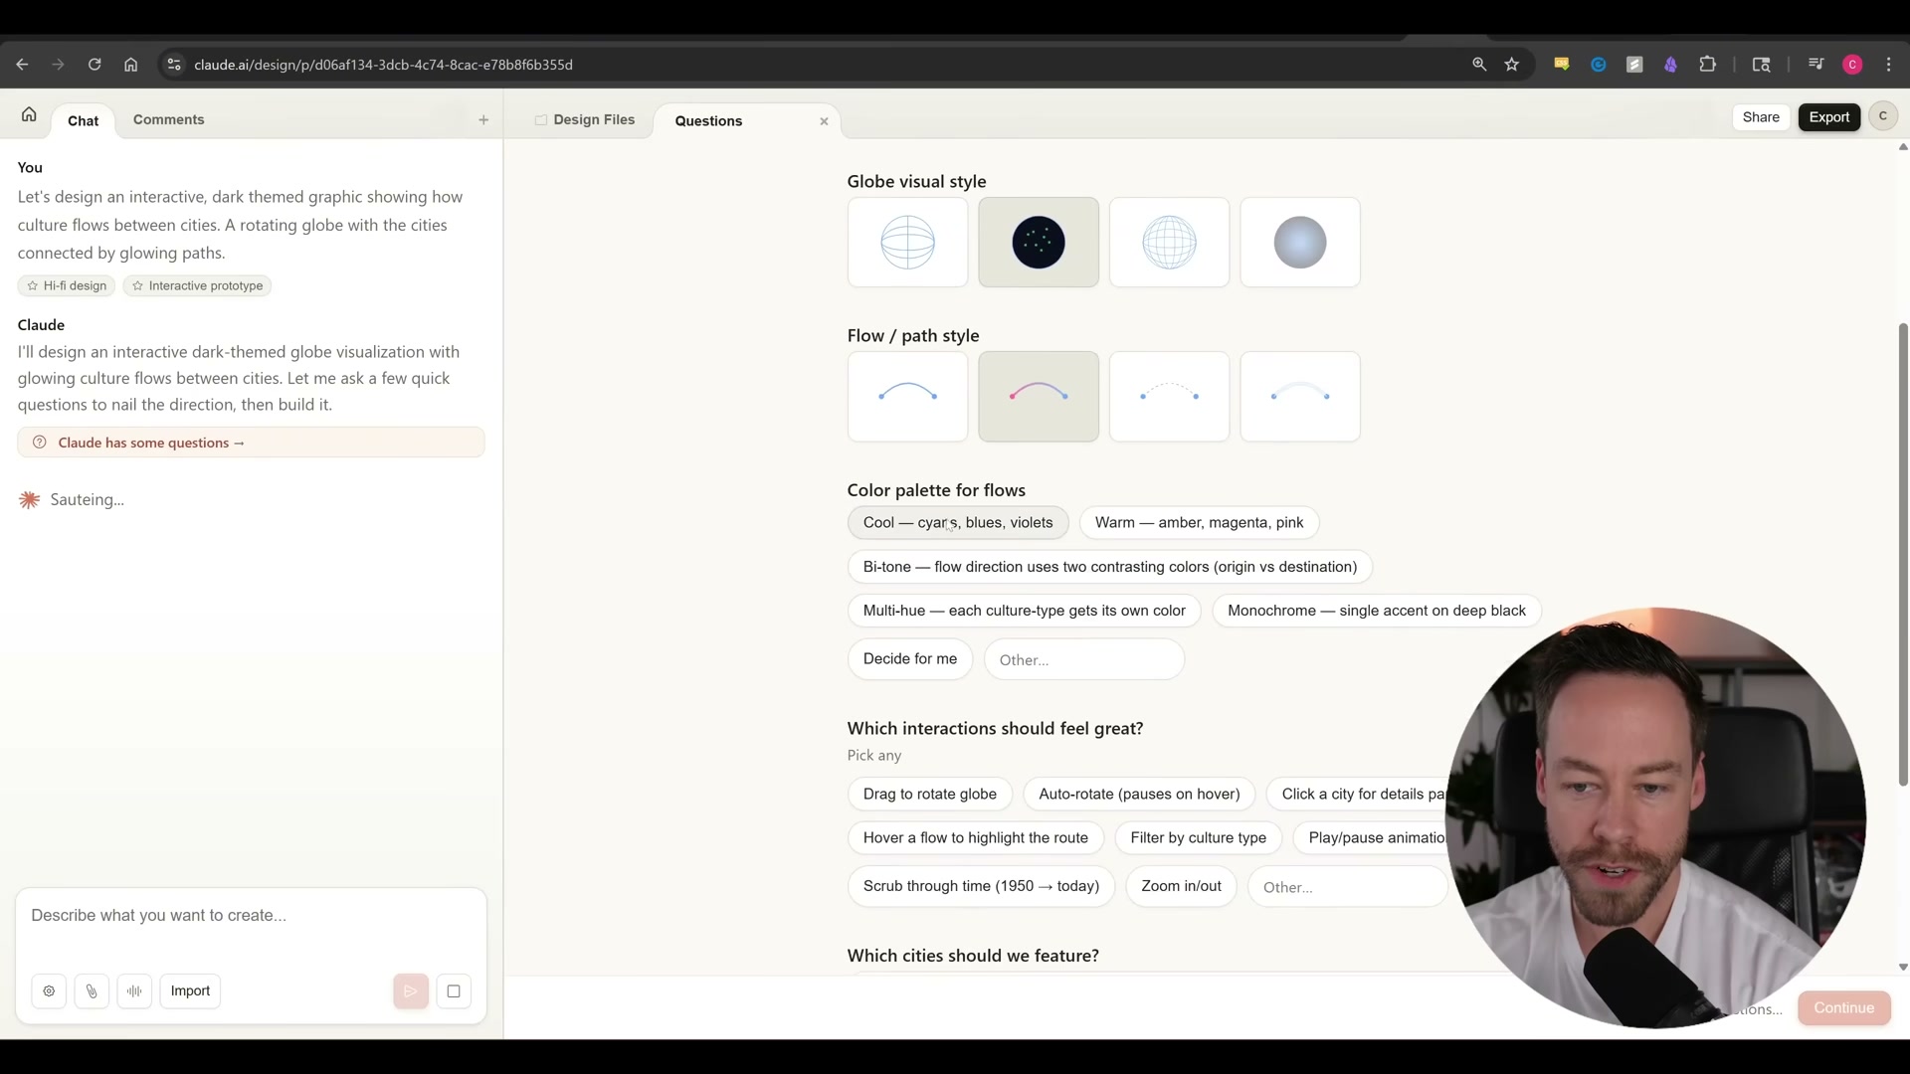Image resolution: width=1910 pixels, height=1074 pixels.
Task: Open the profile avatar menu top right
Action: [1883, 115]
